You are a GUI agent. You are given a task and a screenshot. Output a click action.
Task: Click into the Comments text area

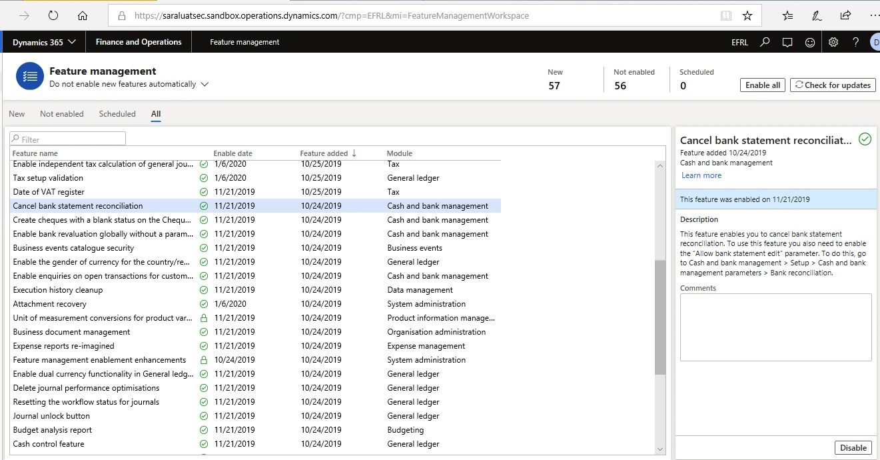(x=775, y=327)
